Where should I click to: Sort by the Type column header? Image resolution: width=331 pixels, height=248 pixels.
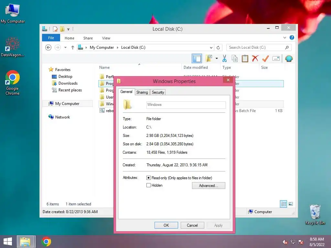coord(227,67)
